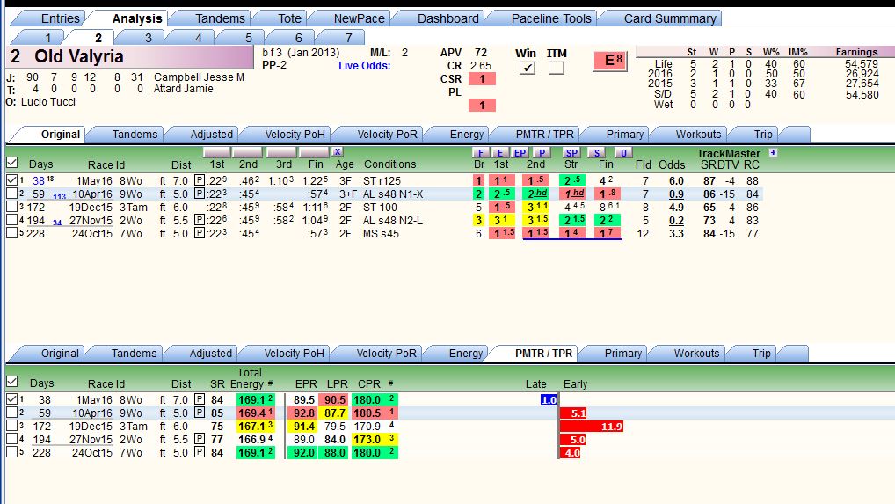This screenshot has width=895, height=504.
Task: Click underlined odds value 0.9
Action: click(x=676, y=194)
